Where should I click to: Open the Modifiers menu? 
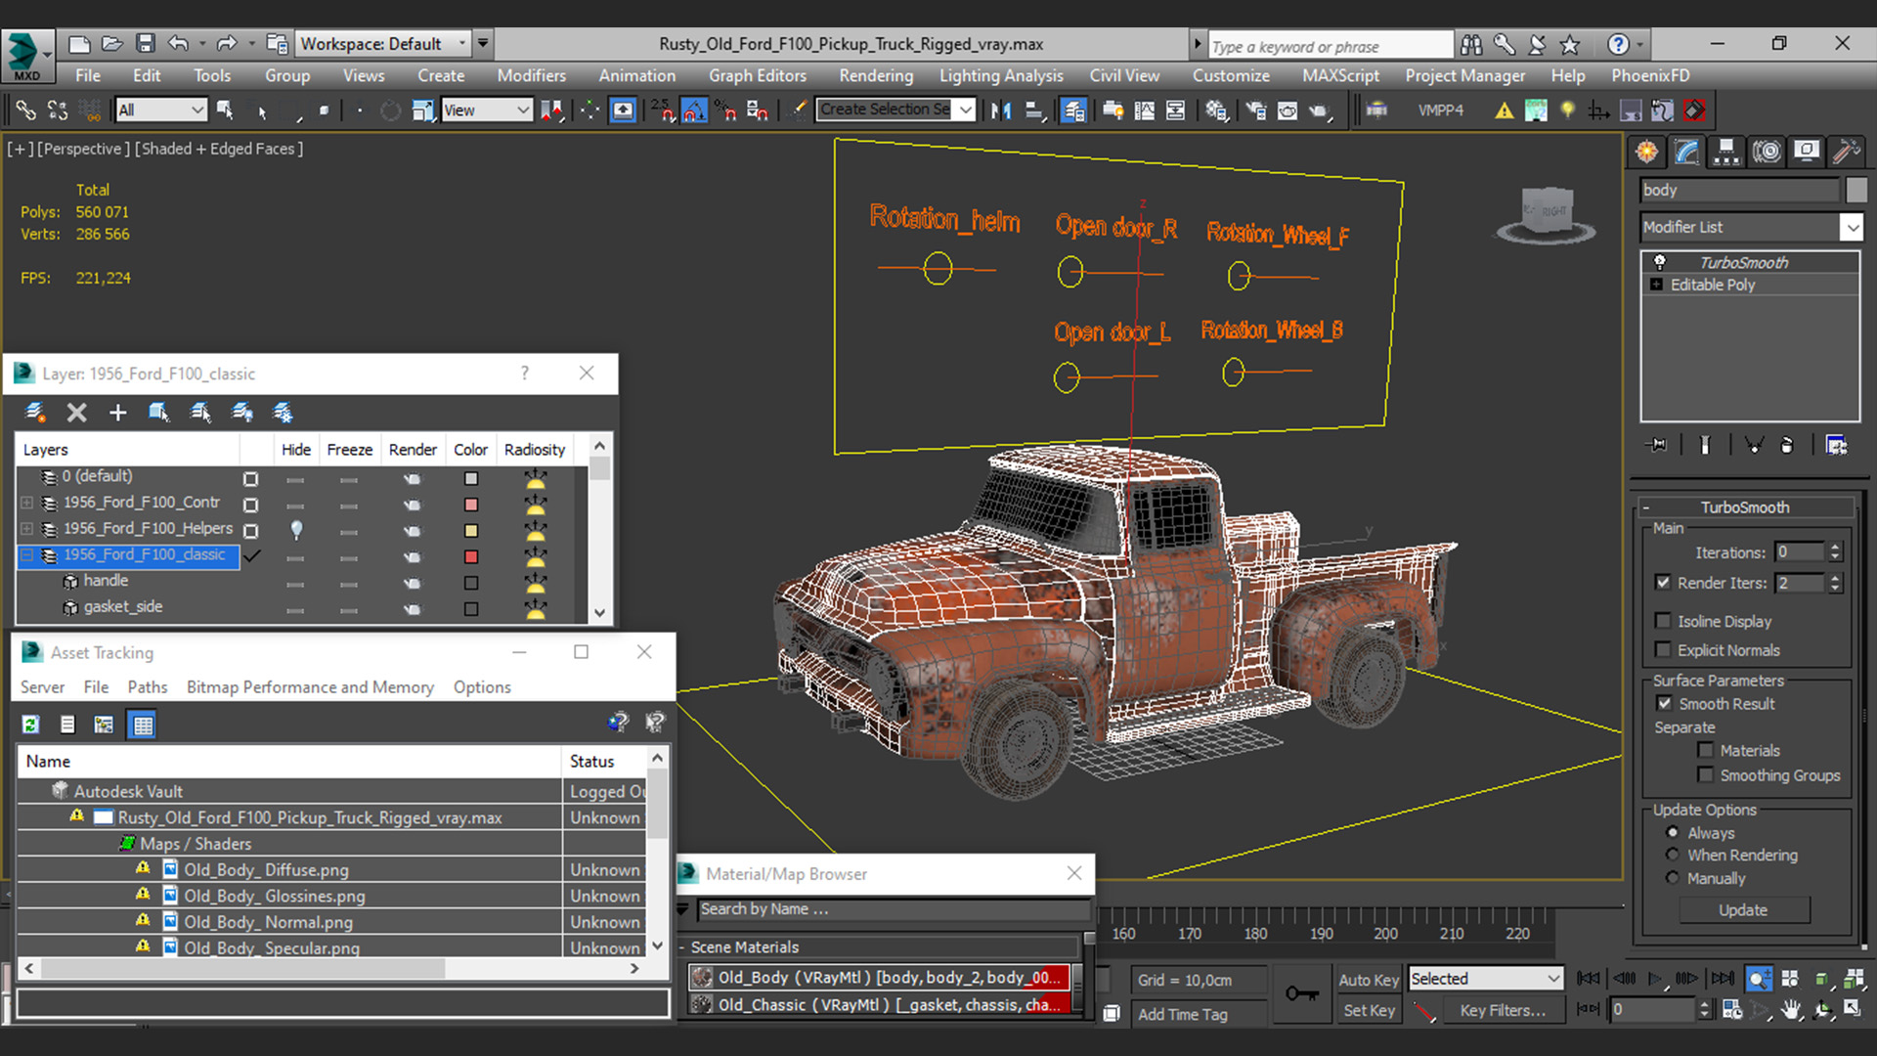pyautogui.click(x=531, y=75)
